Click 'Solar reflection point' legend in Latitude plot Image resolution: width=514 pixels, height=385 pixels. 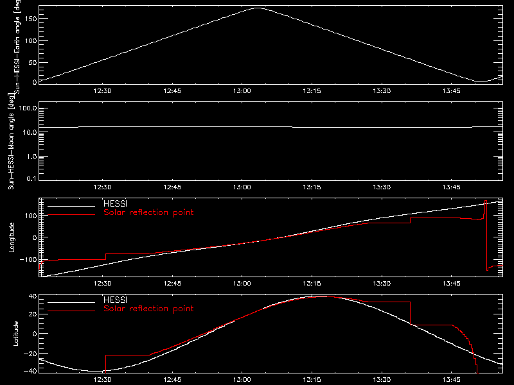[148, 309]
